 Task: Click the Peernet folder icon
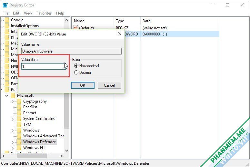19,113
